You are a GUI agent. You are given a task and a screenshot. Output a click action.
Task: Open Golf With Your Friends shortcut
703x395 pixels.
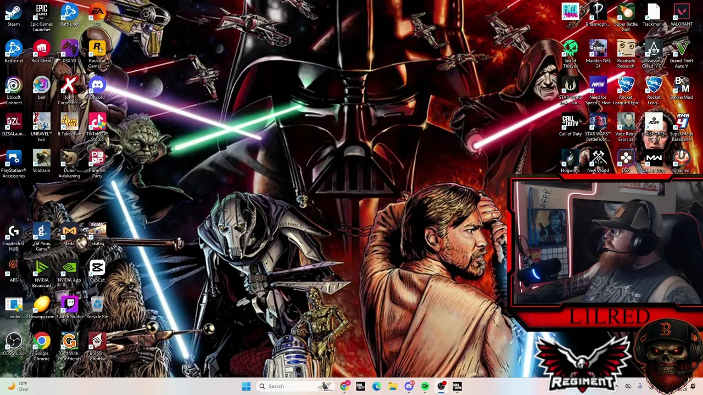pos(69,347)
